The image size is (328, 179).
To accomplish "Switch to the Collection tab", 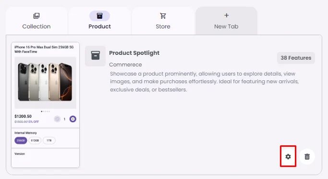I will click(x=36, y=21).
